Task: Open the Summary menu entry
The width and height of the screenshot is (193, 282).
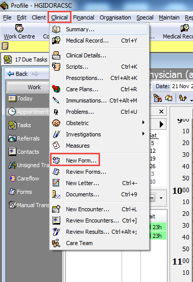Action: tap(99, 29)
